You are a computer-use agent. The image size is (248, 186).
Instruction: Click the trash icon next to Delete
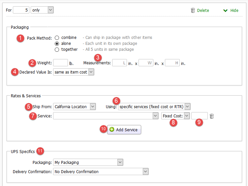tap(193, 10)
